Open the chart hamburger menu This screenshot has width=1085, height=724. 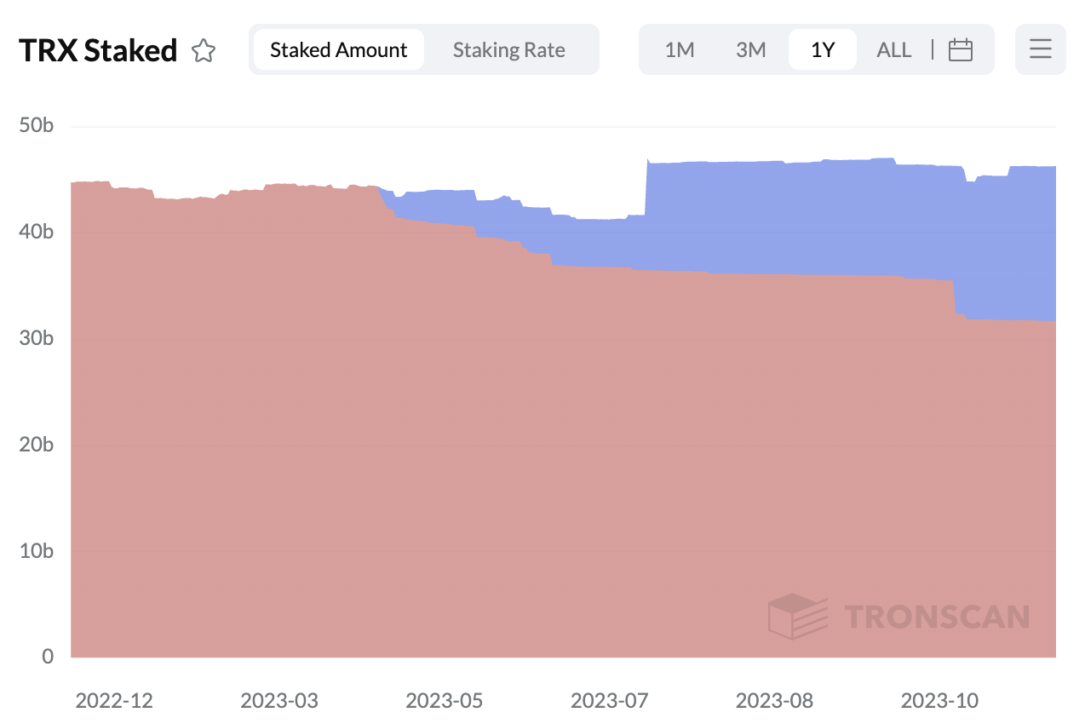click(1040, 49)
